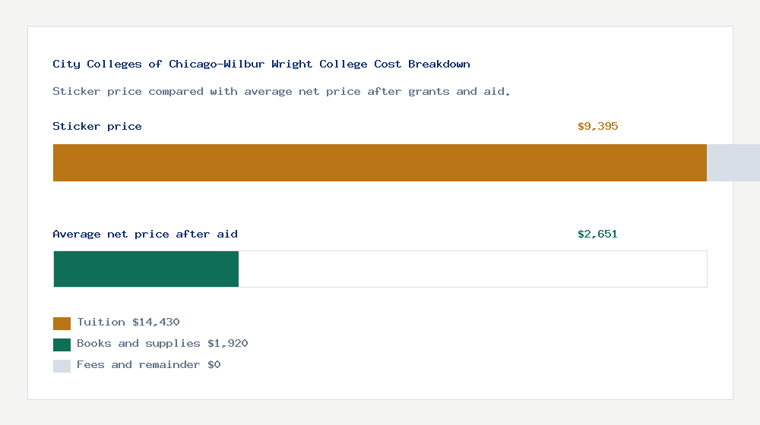
Task: Click the orange Tuition legend swatch
Action: [x=62, y=323]
